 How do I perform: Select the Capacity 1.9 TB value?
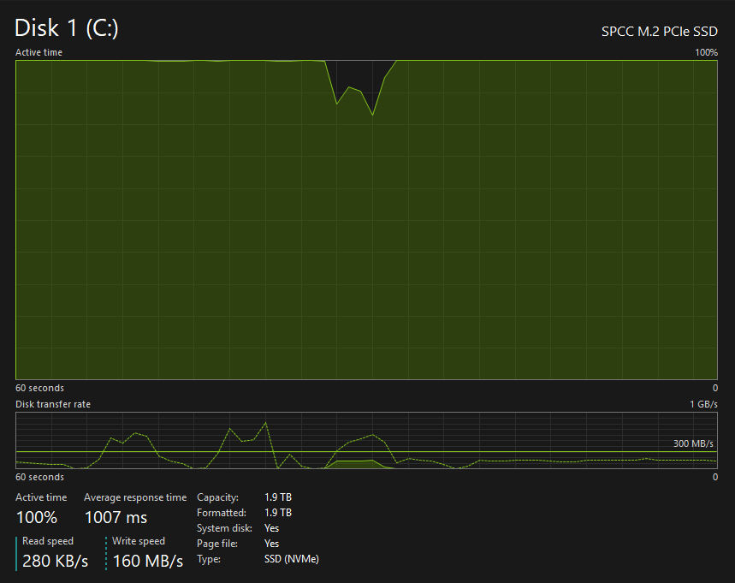[278, 497]
